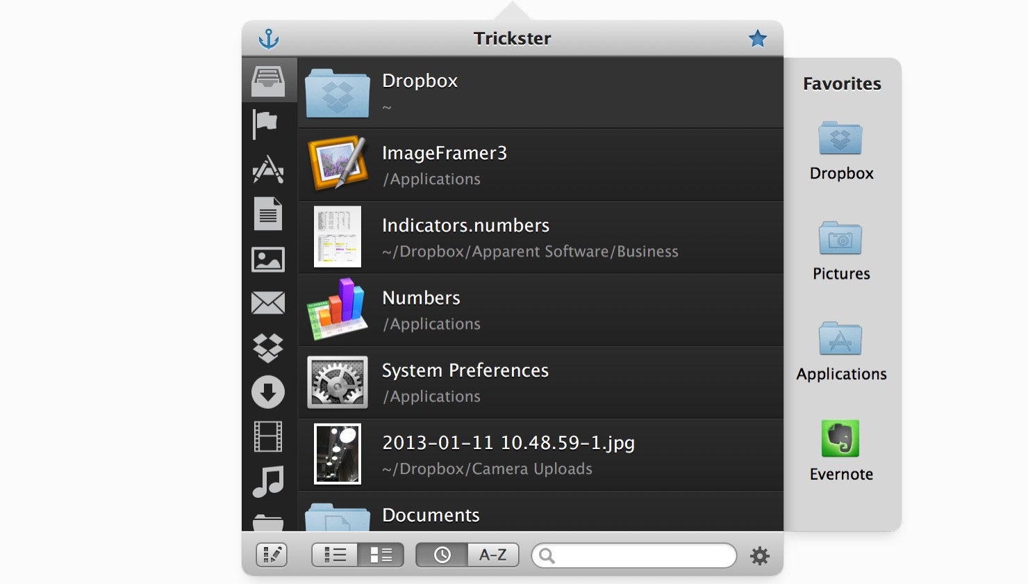
Task: Choose the images filter sidebar icon
Action: 268,259
